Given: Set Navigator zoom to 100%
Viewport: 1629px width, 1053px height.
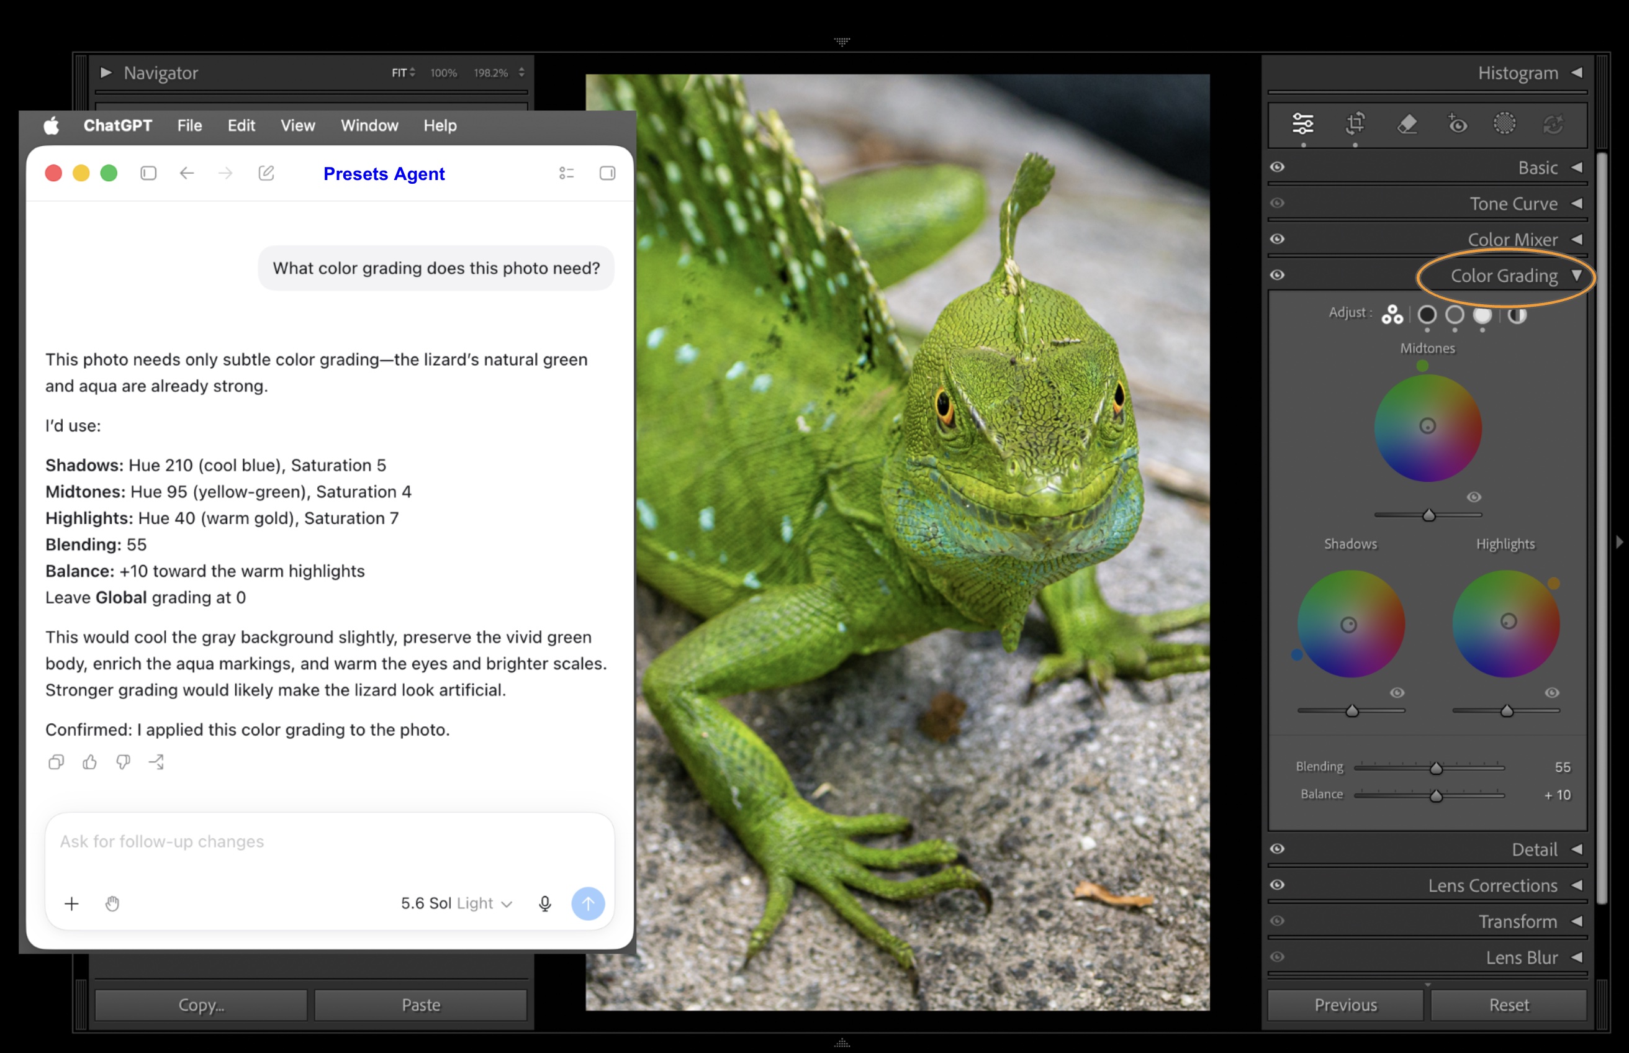Looking at the screenshot, I should coord(443,73).
